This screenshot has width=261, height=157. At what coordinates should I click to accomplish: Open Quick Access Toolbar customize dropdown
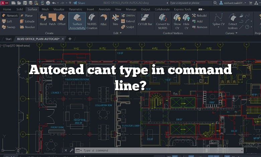[x=70, y=3]
